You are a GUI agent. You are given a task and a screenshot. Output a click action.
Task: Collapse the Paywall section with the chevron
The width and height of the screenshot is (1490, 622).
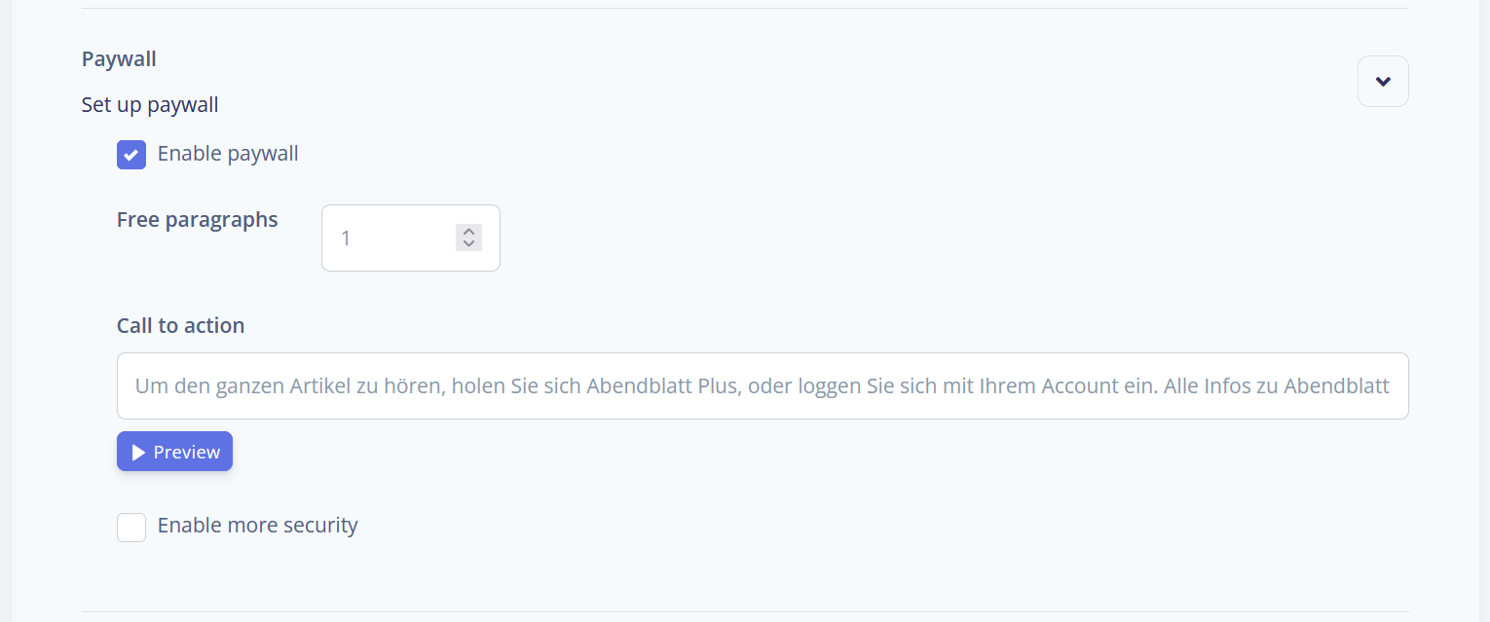pos(1383,82)
